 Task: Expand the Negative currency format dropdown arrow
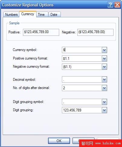[104, 67]
